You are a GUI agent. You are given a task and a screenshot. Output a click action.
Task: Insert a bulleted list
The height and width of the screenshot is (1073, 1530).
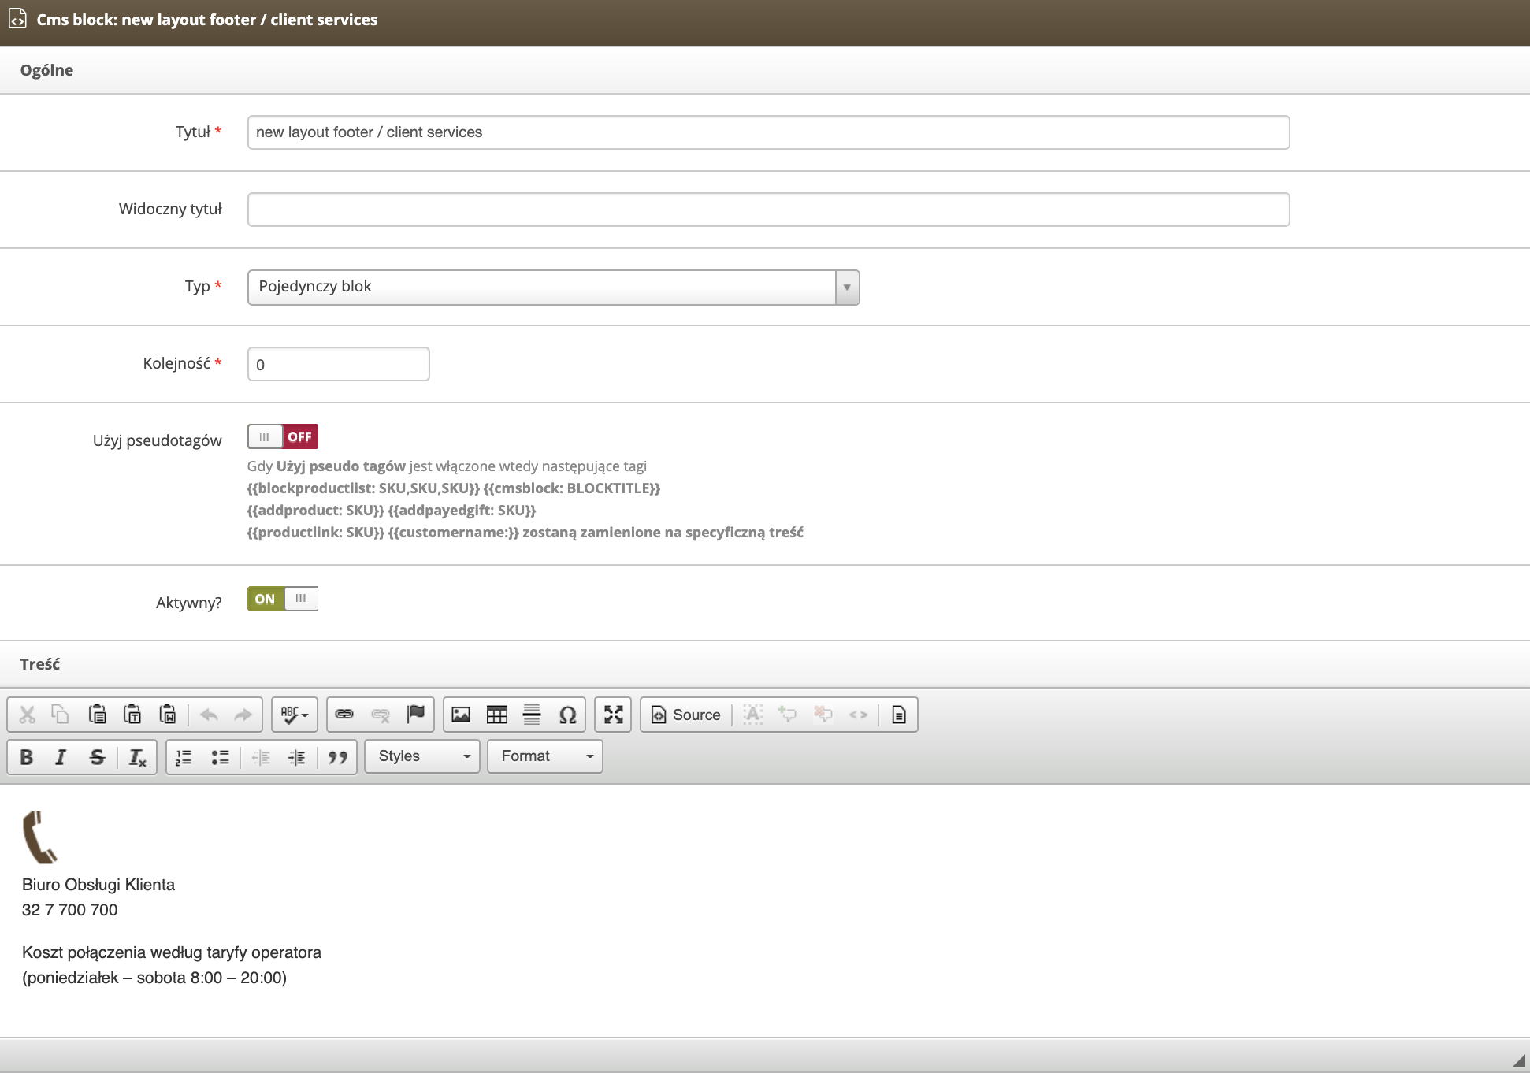coord(220,756)
